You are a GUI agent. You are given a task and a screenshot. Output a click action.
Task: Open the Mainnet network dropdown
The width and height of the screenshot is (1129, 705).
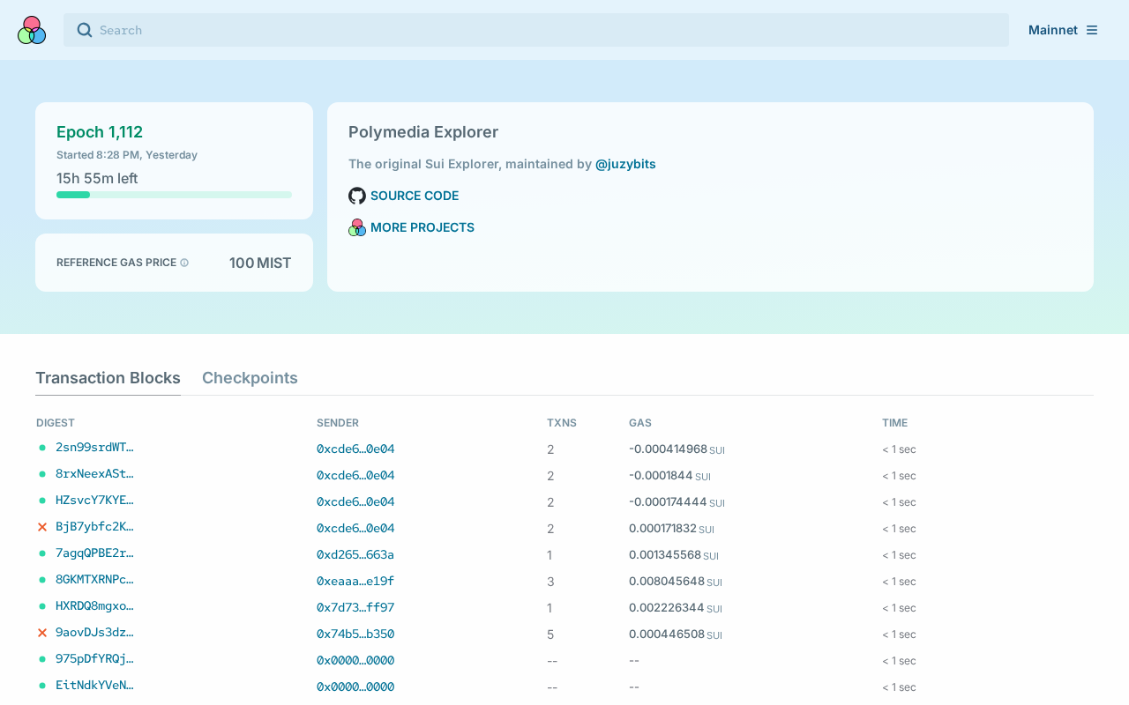tap(1053, 30)
